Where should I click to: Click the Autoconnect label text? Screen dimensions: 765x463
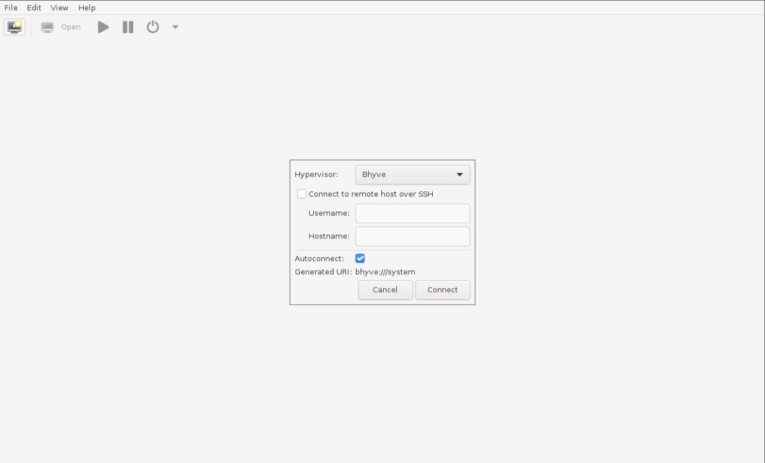tap(319, 259)
